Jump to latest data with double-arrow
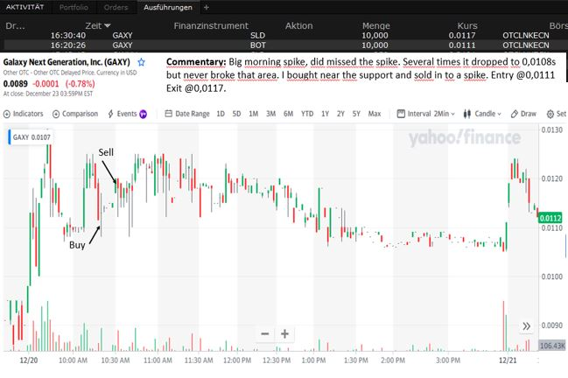568x378 pixels. point(526,326)
